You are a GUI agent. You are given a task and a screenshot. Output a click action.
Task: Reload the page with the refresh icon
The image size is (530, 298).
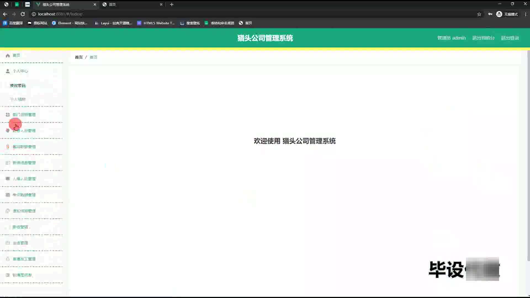pos(23,14)
